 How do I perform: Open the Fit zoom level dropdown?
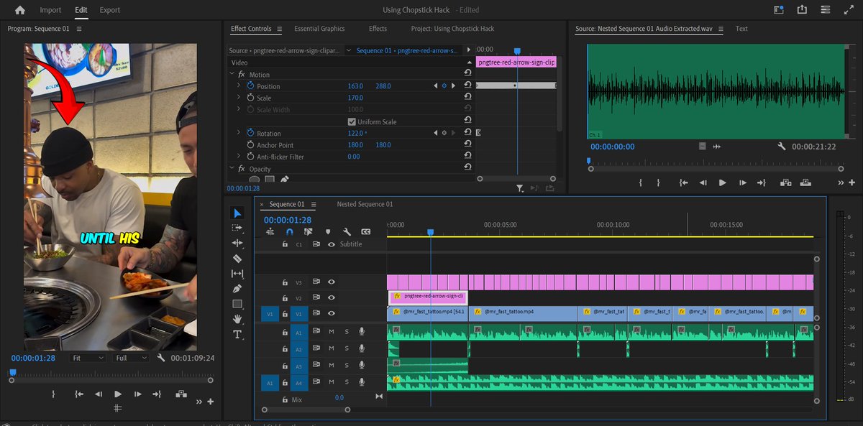tap(88, 358)
